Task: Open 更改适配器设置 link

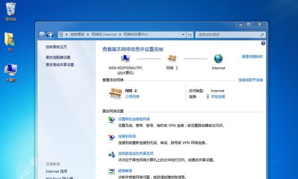Action: [58, 57]
